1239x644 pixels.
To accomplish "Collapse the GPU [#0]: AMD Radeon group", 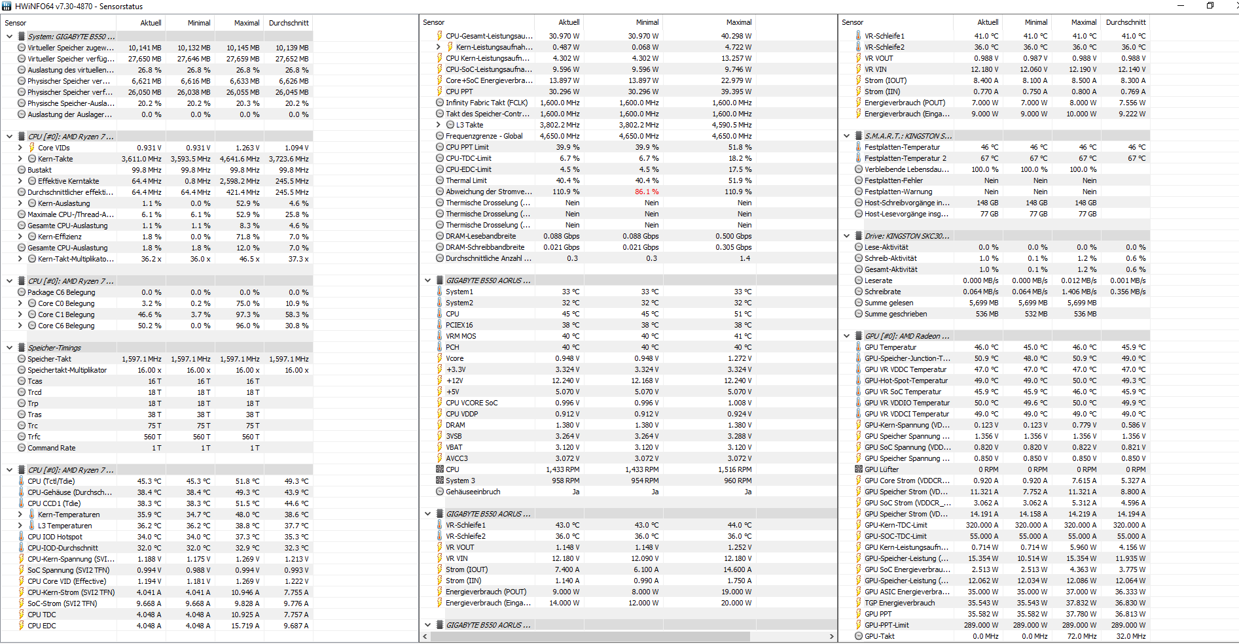I will pos(846,336).
